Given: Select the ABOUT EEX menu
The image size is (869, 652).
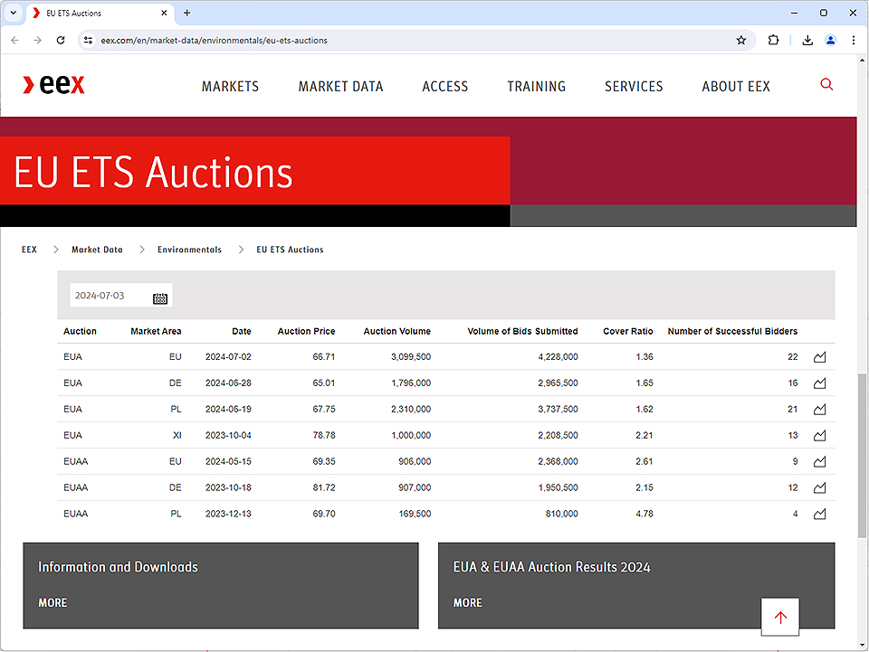Looking at the screenshot, I should click(735, 87).
